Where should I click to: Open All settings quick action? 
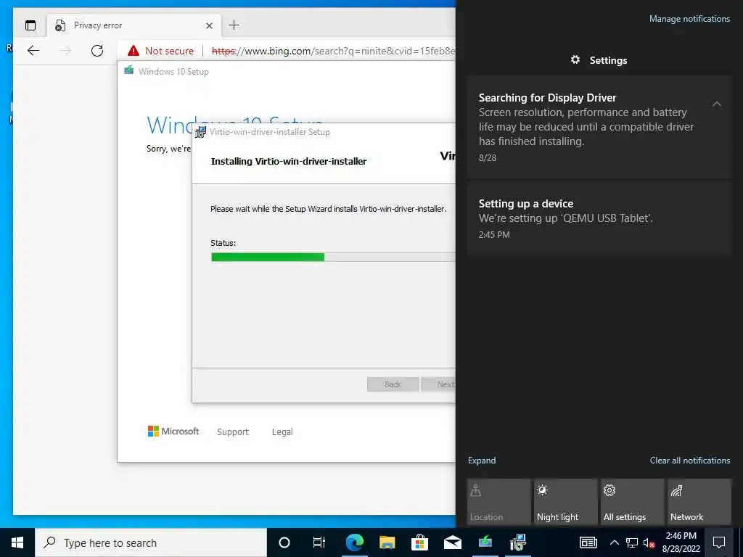(633, 502)
